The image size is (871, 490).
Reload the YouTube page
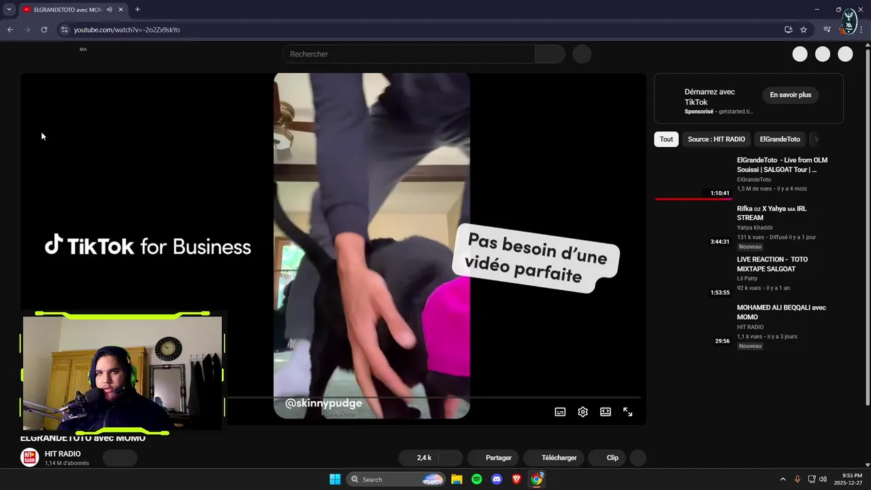click(x=44, y=30)
